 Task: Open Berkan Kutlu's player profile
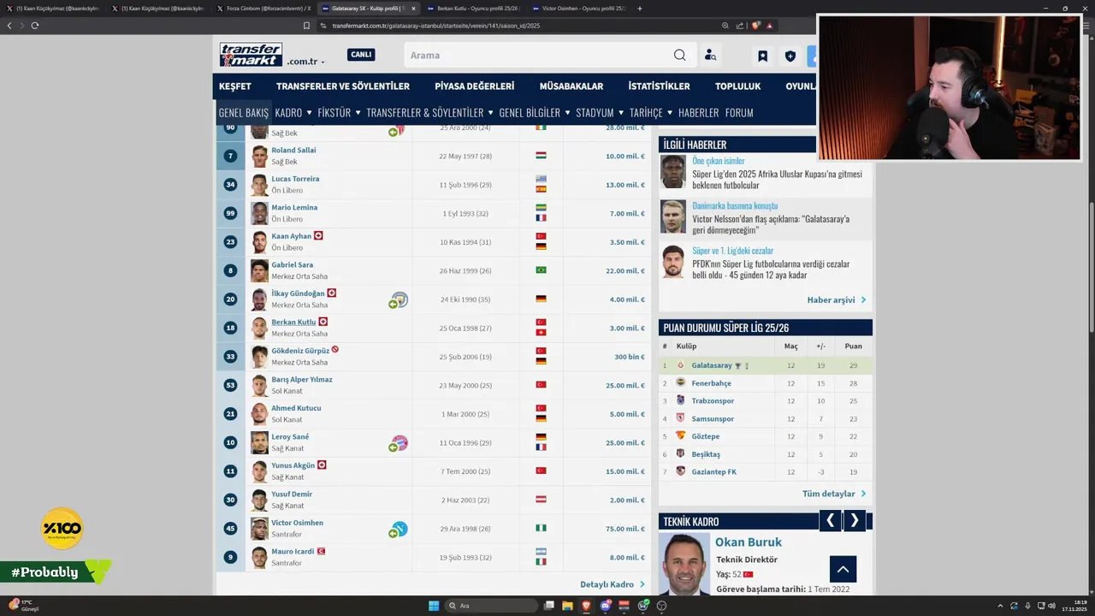[x=293, y=322]
